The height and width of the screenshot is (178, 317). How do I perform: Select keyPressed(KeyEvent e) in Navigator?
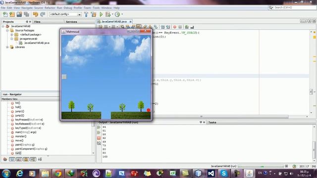pyautogui.click(x=29, y=120)
